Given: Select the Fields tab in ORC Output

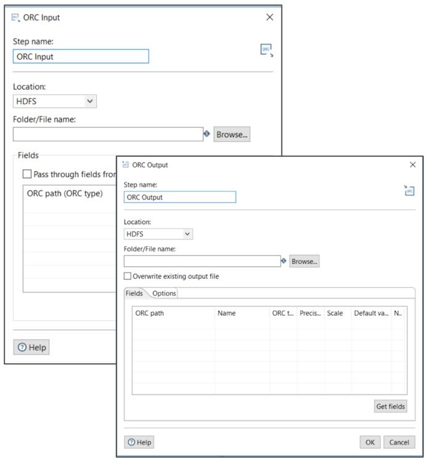Looking at the screenshot, I should [x=134, y=293].
